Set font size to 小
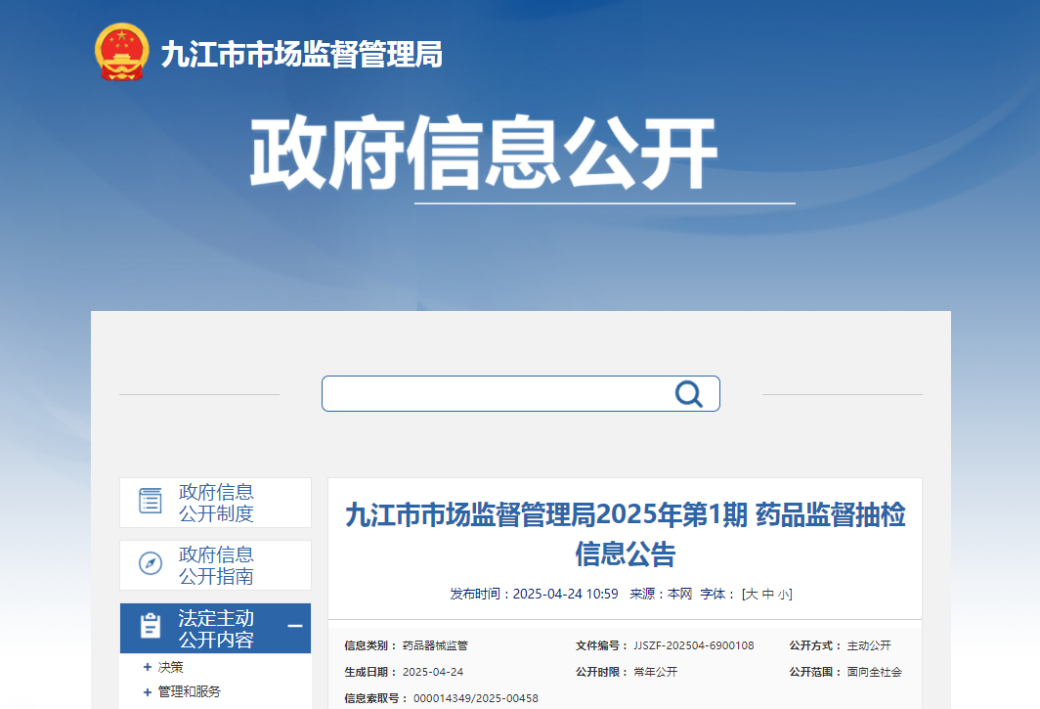 (x=784, y=595)
